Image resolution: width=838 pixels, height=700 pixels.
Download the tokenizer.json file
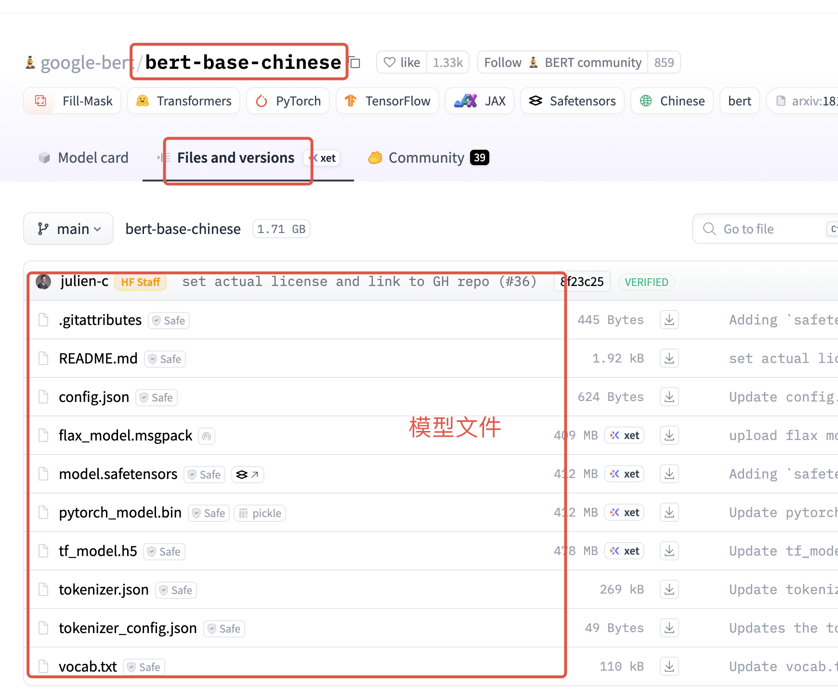click(669, 590)
